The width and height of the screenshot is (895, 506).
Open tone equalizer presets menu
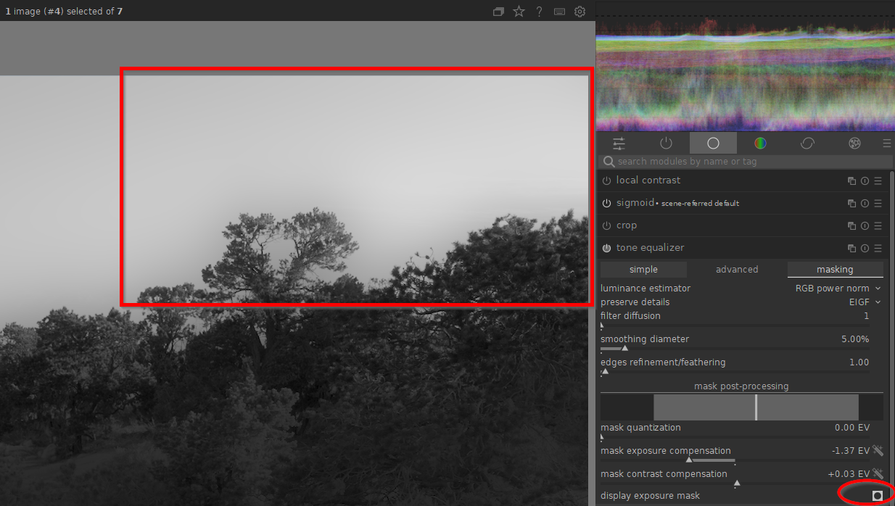click(x=878, y=248)
